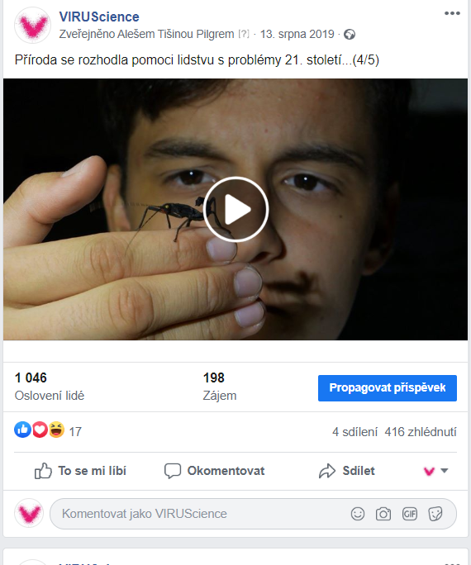Click the blue like reaction icon
471x565 pixels.
pyautogui.click(x=22, y=430)
